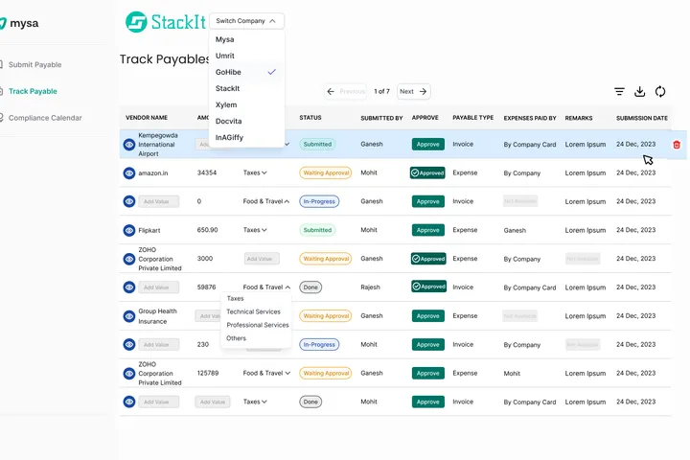The height and width of the screenshot is (460, 690).
Task: Click the Status column header
Action: coord(310,118)
